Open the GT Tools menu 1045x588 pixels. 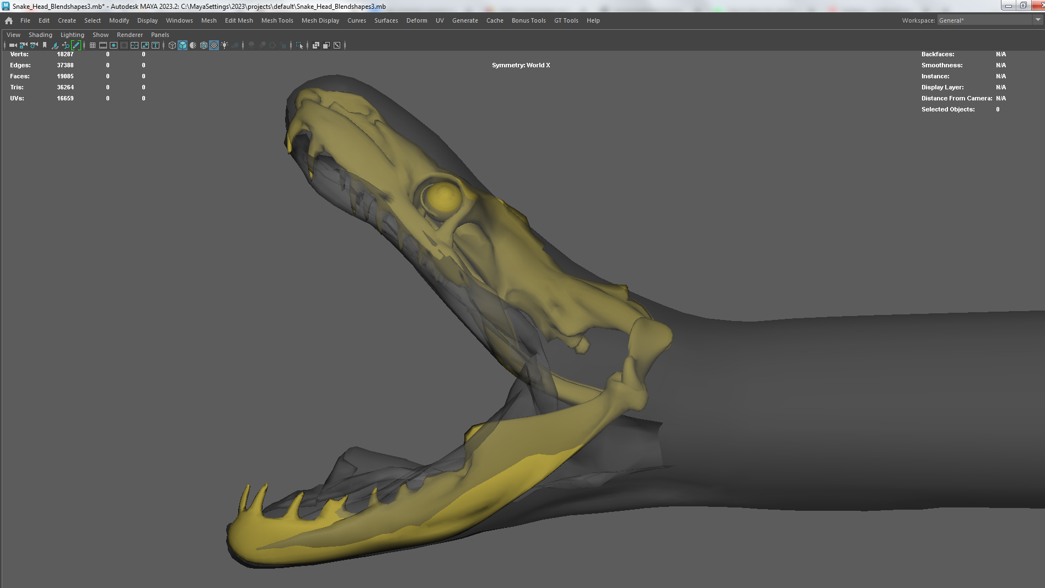point(566,20)
